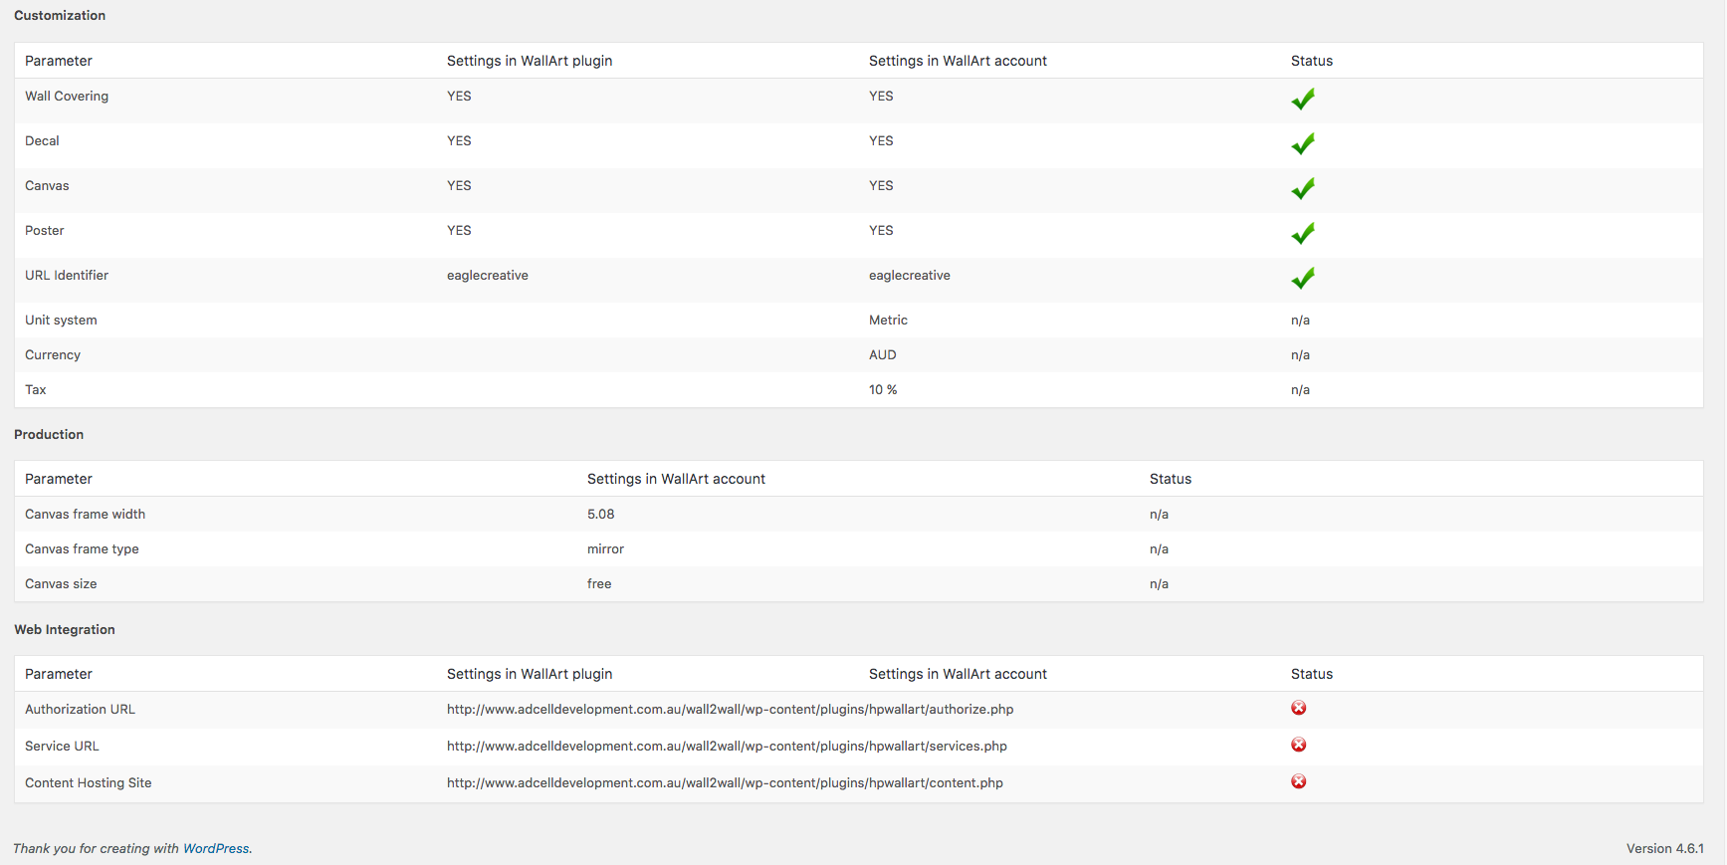Click the Poster status checkmark icon
Image resolution: width=1727 pixels, height=865 pixels.
pyautogui.click(x=1302, y=234)
